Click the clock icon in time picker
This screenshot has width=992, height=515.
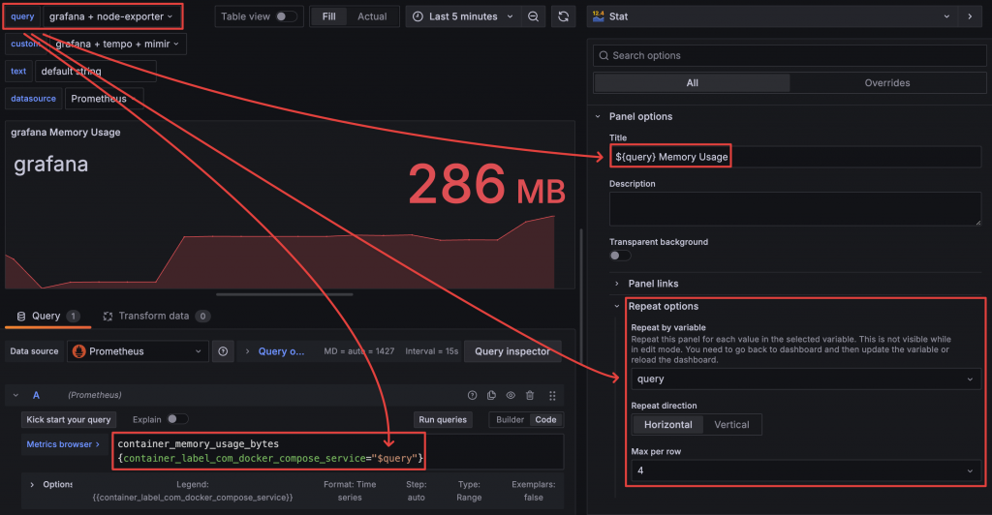click(418, 16)
